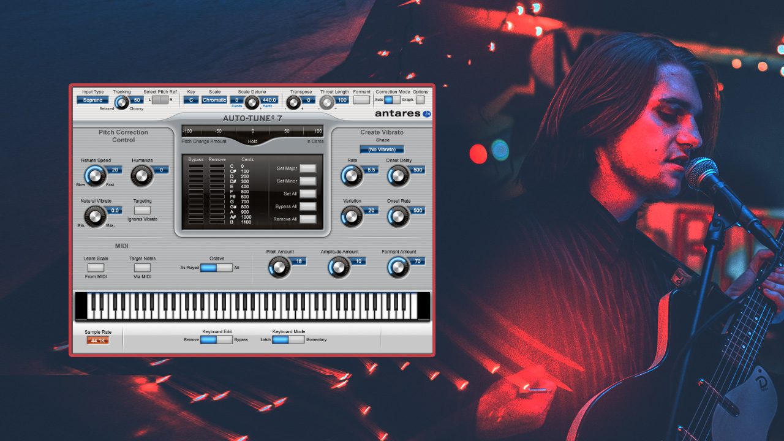Click the Transpose knob
Image resolution: width=784 pixels, height=441 pixels.
pos(293,102)
